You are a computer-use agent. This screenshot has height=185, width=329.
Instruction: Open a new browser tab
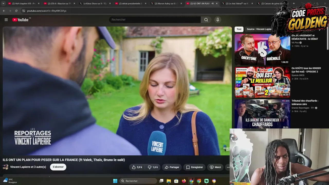pyautogui.click(x=294, y=4)
